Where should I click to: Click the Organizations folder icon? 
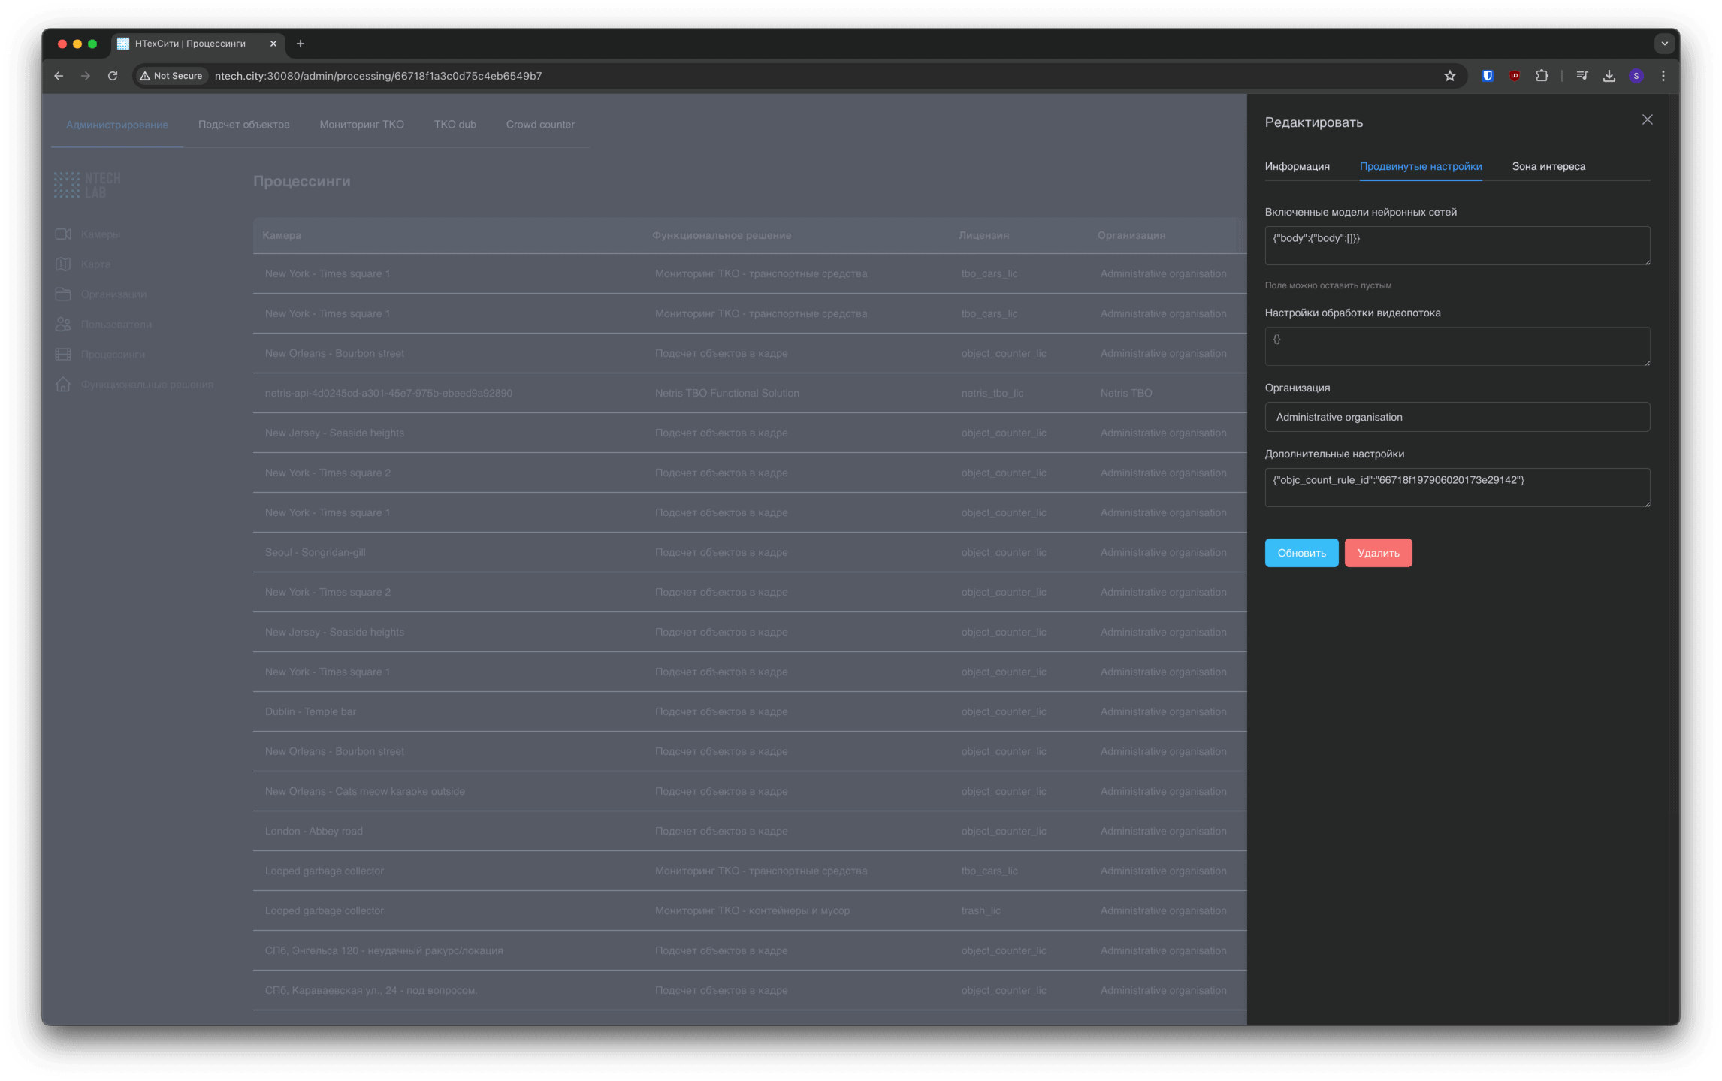click(x=63, y=294)
